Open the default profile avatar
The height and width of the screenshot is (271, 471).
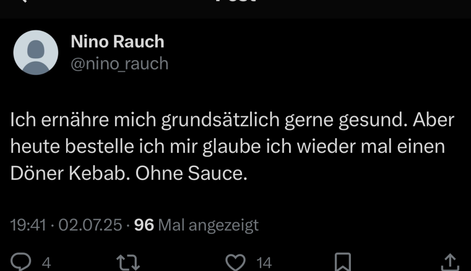(x=36, y=52)
